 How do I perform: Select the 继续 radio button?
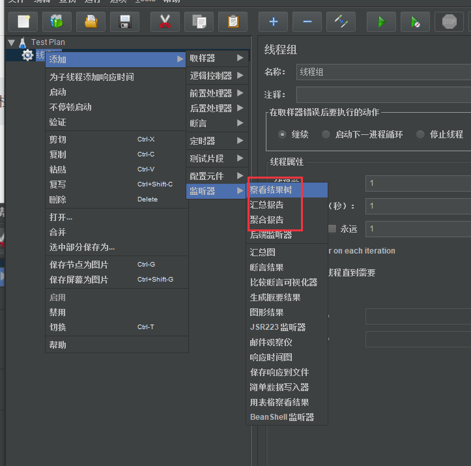point(282,135)
